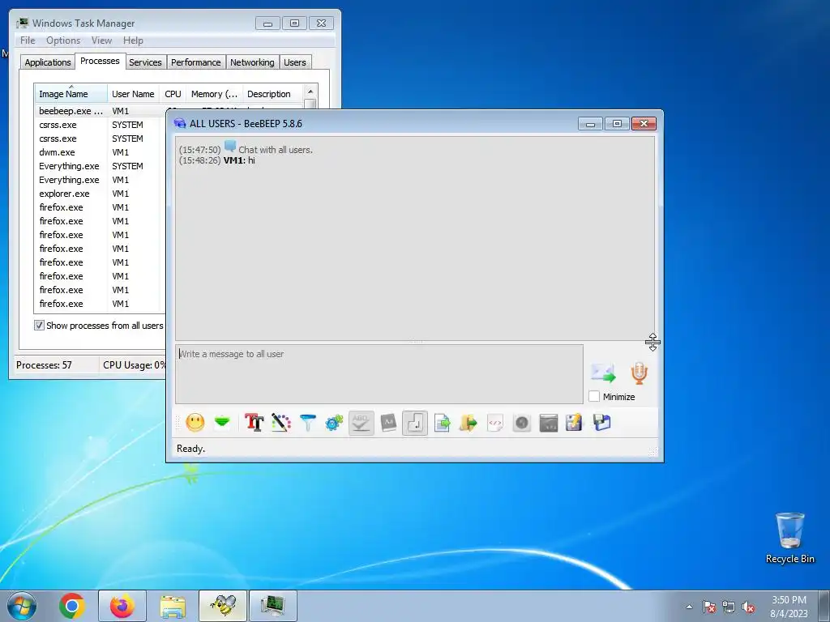Select the Recycle Bin desktop icon
The width and height of the screenshot is (830, 622).
[789, 539]
